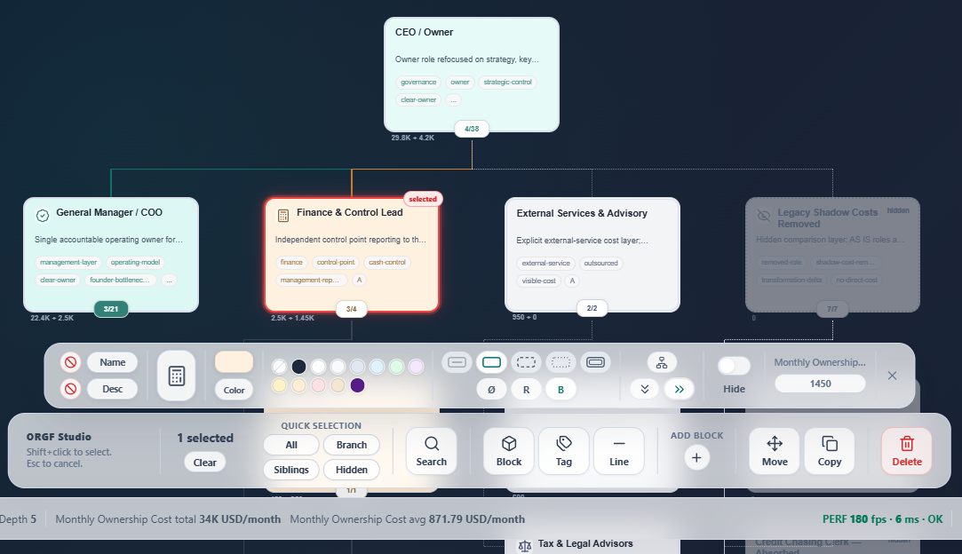
Task: Click the red Delete trash button
Action: [x=907, y=451]
